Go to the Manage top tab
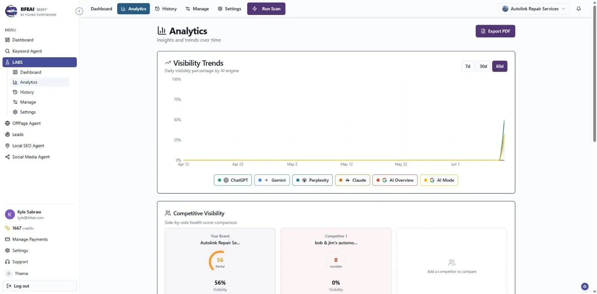The width and height of the screenshot is (597, 294). tap(197, 9)
